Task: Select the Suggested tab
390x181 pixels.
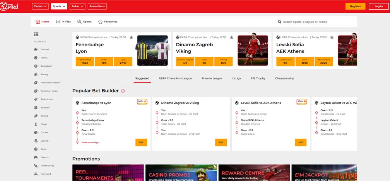Action: pos(142,78)
